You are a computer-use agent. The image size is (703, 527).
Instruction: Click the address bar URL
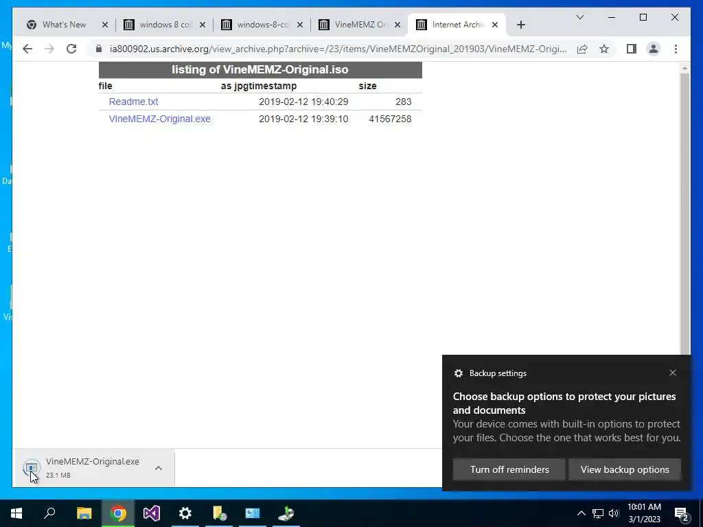click(x=338, y=49)
